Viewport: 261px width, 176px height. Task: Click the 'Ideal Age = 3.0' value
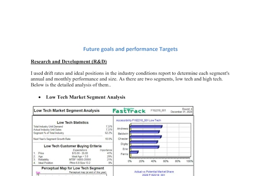80,156
